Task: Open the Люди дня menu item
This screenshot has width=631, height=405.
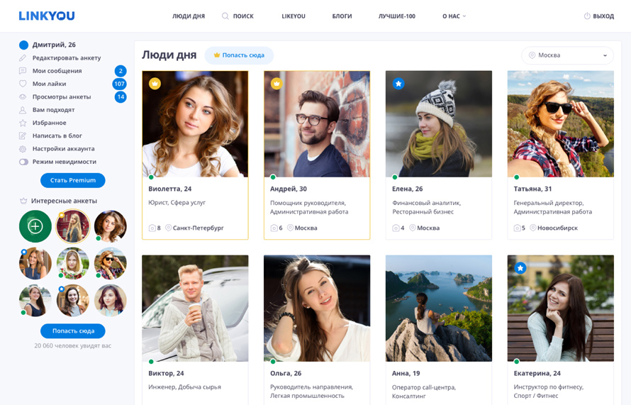Action: (189, 16)
